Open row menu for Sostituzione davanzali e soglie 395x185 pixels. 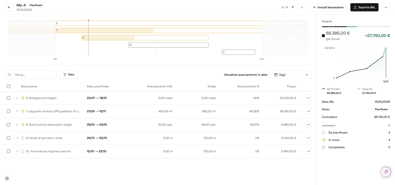tap(308, 125)
